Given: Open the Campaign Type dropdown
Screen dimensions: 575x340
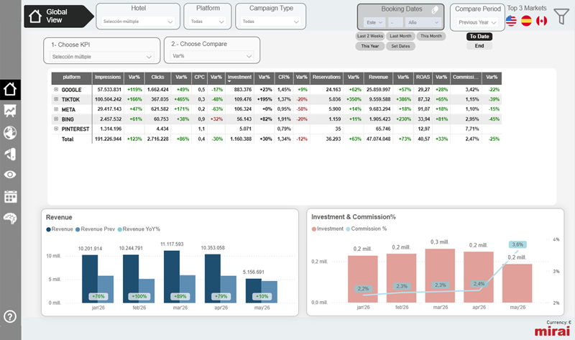Looking at the screenshot, I should click(x=271, y=22).
